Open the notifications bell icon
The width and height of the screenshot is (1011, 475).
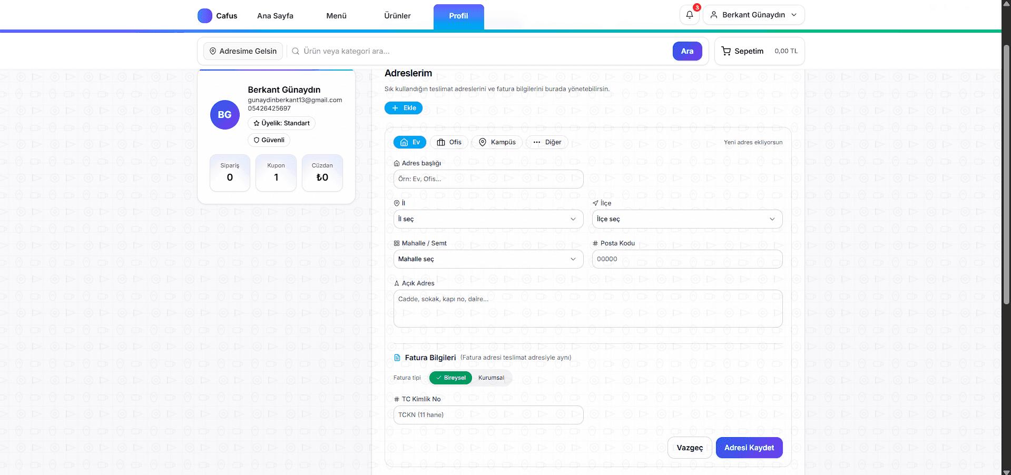[689, 15]
